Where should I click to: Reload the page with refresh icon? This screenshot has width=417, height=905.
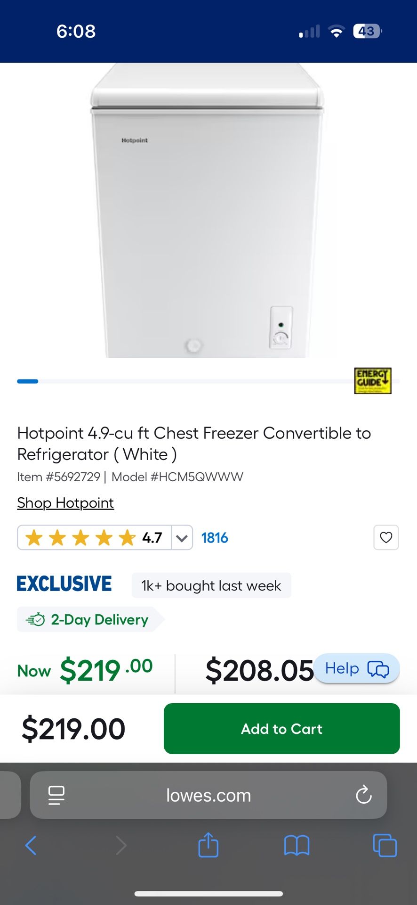pos(364,795)
